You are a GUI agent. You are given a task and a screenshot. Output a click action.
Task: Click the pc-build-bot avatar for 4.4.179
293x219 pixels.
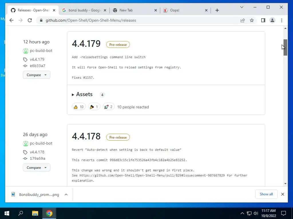[25, 51]
